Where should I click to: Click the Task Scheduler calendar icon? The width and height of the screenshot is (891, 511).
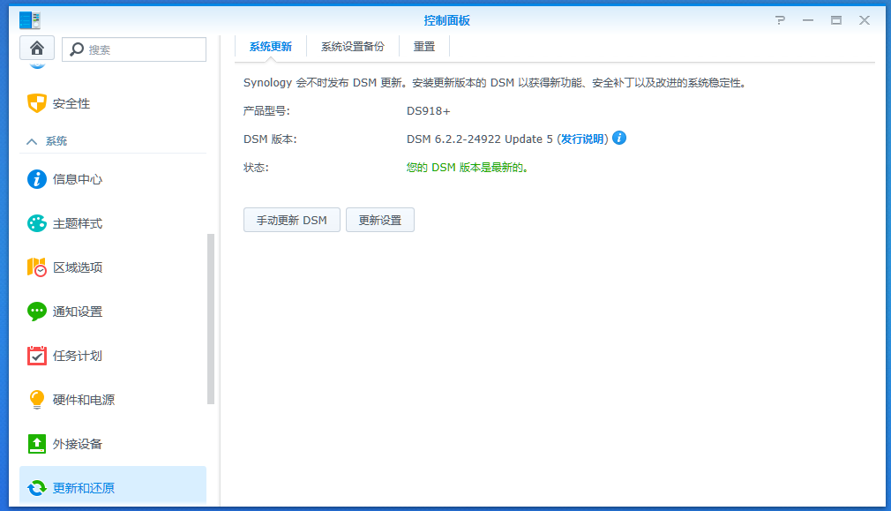click(37, 356)
